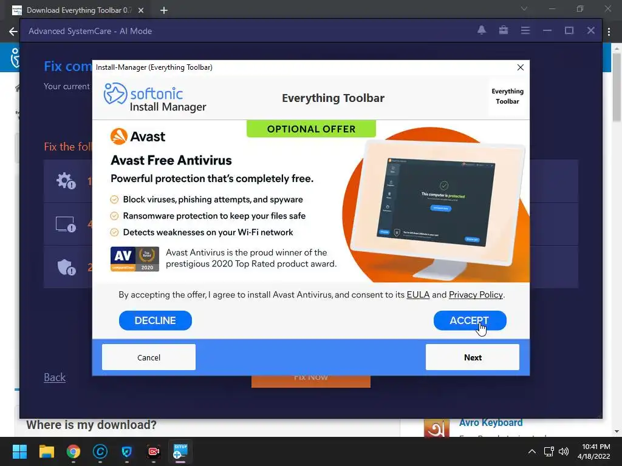
Task: Click the 'Where is my download?' heading
Action: click(x=91, y=425)
